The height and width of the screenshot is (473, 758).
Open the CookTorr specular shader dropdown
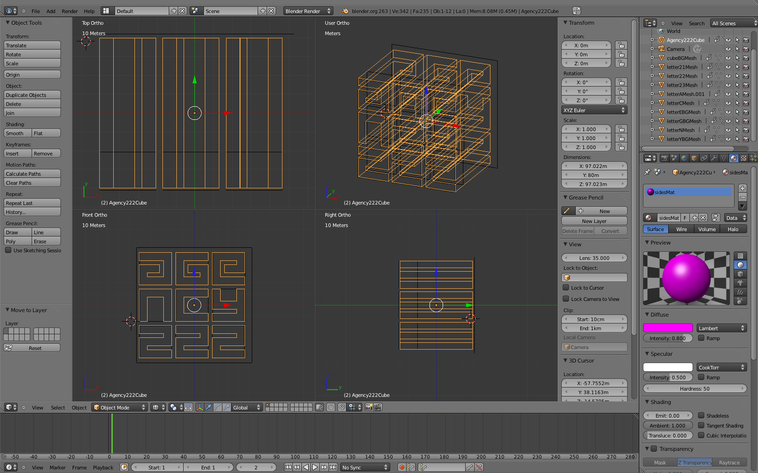721,368
